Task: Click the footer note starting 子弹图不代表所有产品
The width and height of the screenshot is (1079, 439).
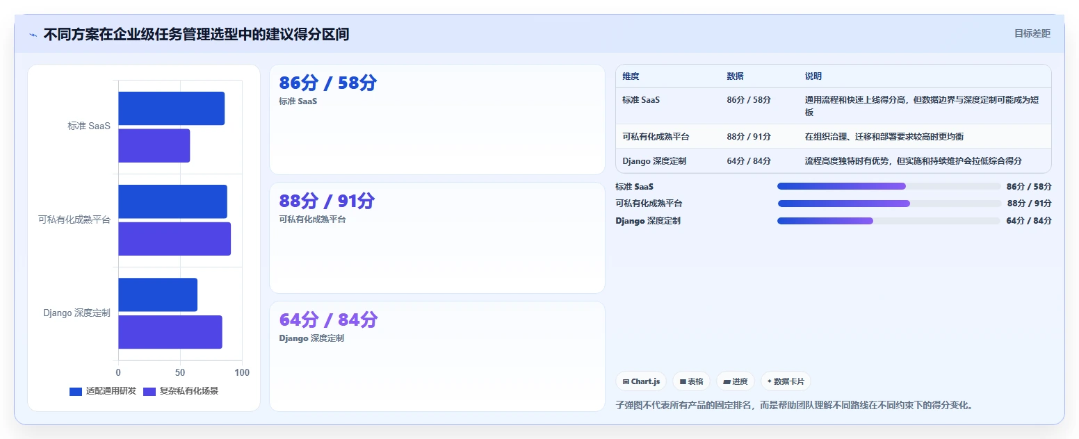Action: click(x=794, y=405)
